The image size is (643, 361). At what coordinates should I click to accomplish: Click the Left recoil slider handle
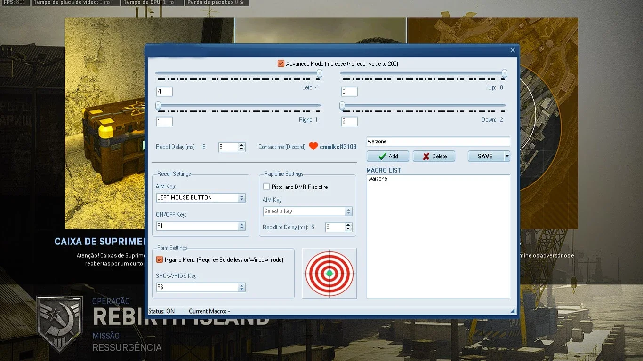click(x=320, y=73)
